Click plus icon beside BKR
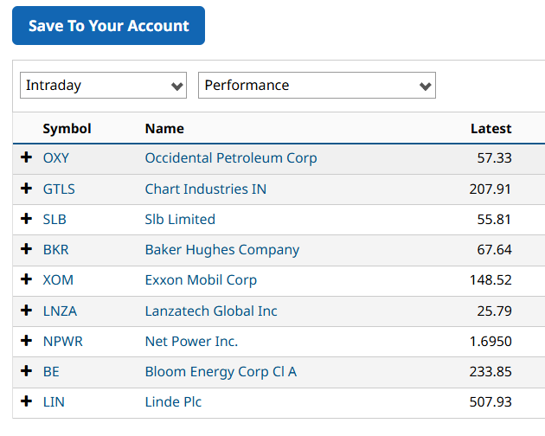This screenshot has width=545, height=436. [x=26, y=249]
